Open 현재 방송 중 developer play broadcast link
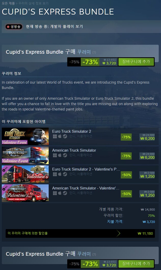This screenshot has width=161, height=270. [x=54, y=26]
